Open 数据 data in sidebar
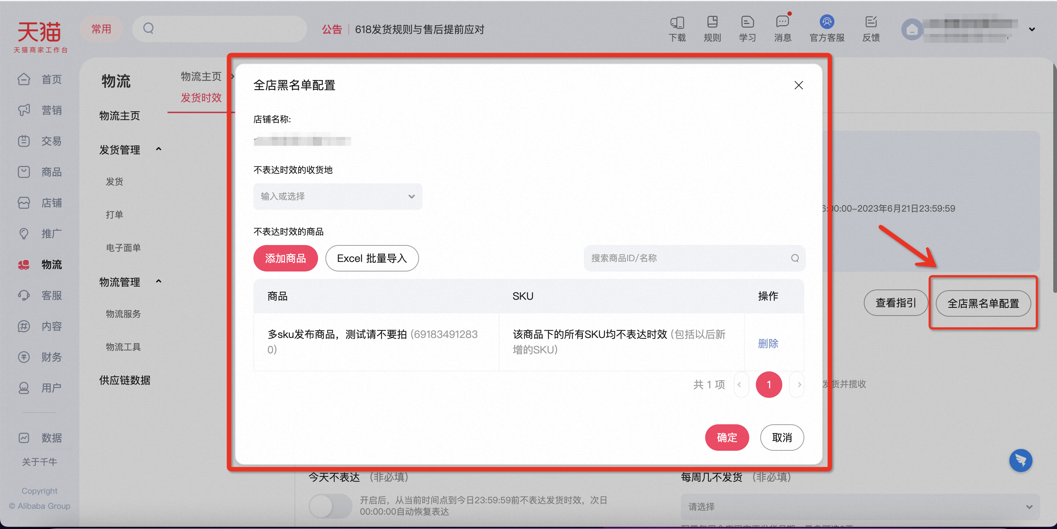The width and height of the screenshot is (1057, 529). click(x=40, y=438)
